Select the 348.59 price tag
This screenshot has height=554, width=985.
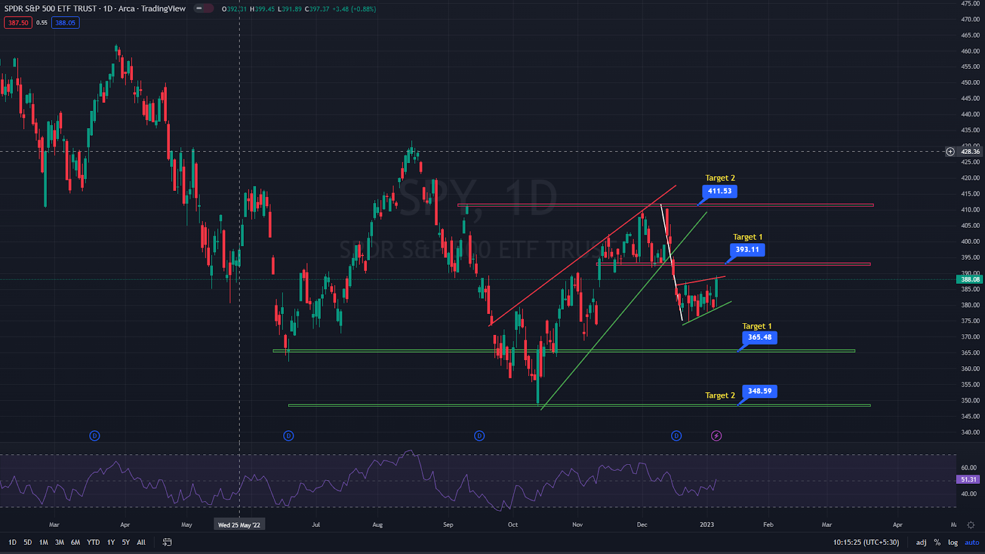pyautogui.click(x=760, y=391)
